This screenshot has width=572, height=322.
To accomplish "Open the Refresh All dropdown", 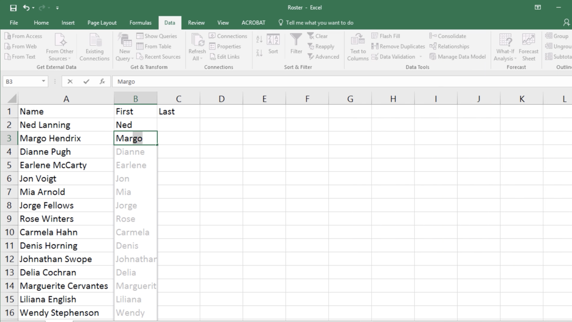I will coord(197,55).
